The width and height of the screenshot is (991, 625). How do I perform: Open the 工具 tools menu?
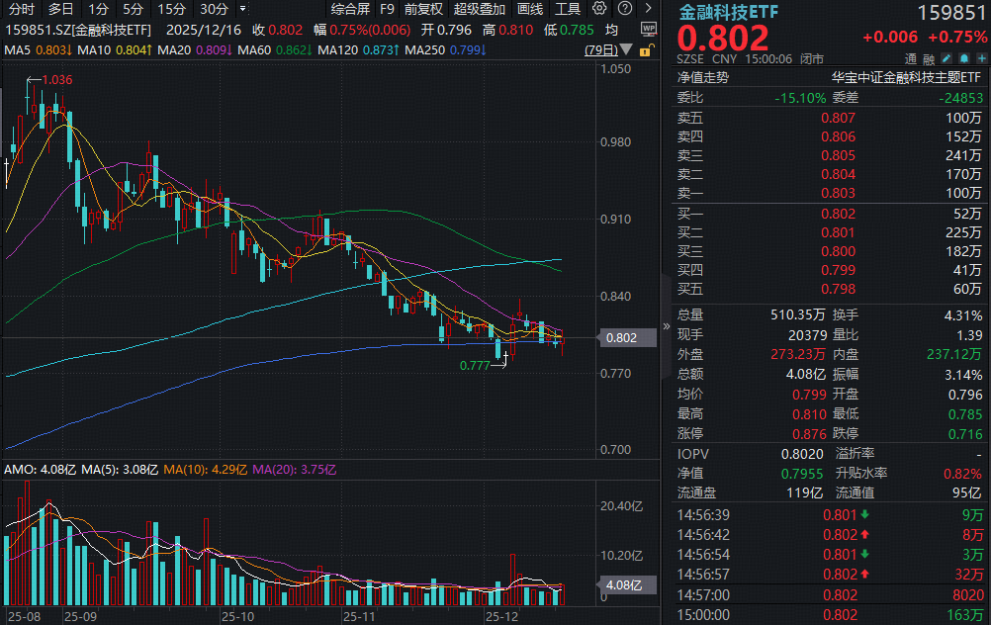click(568, 9)
